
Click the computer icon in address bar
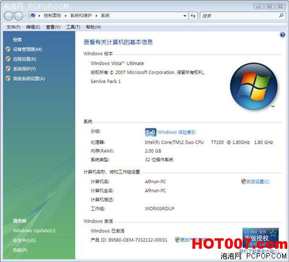pos(33,16)
